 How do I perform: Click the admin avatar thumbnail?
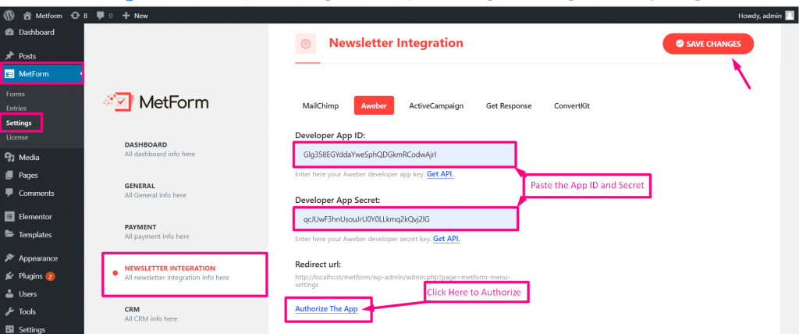click(x=790, y=16)
